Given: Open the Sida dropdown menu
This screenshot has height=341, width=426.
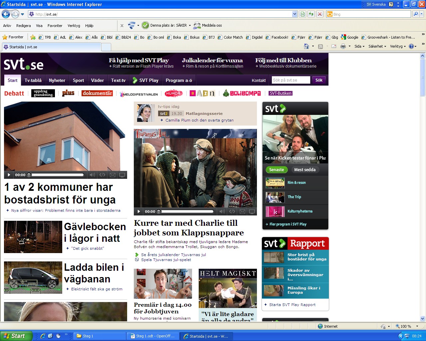Looking at the screenshot, I should (359, 46).
